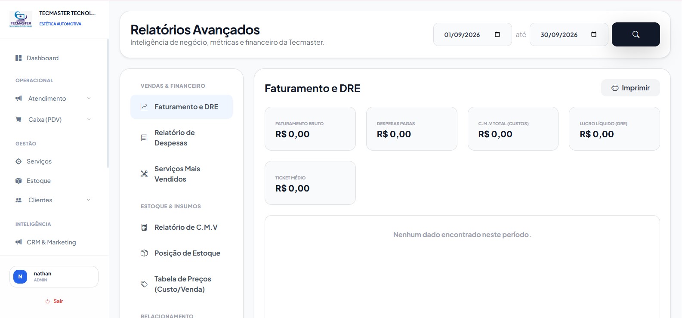The height and width of the screenshot is (318, 682).
Task: Select Tabela de Preços (Custo/Venda) report
Action: [182, 284]
